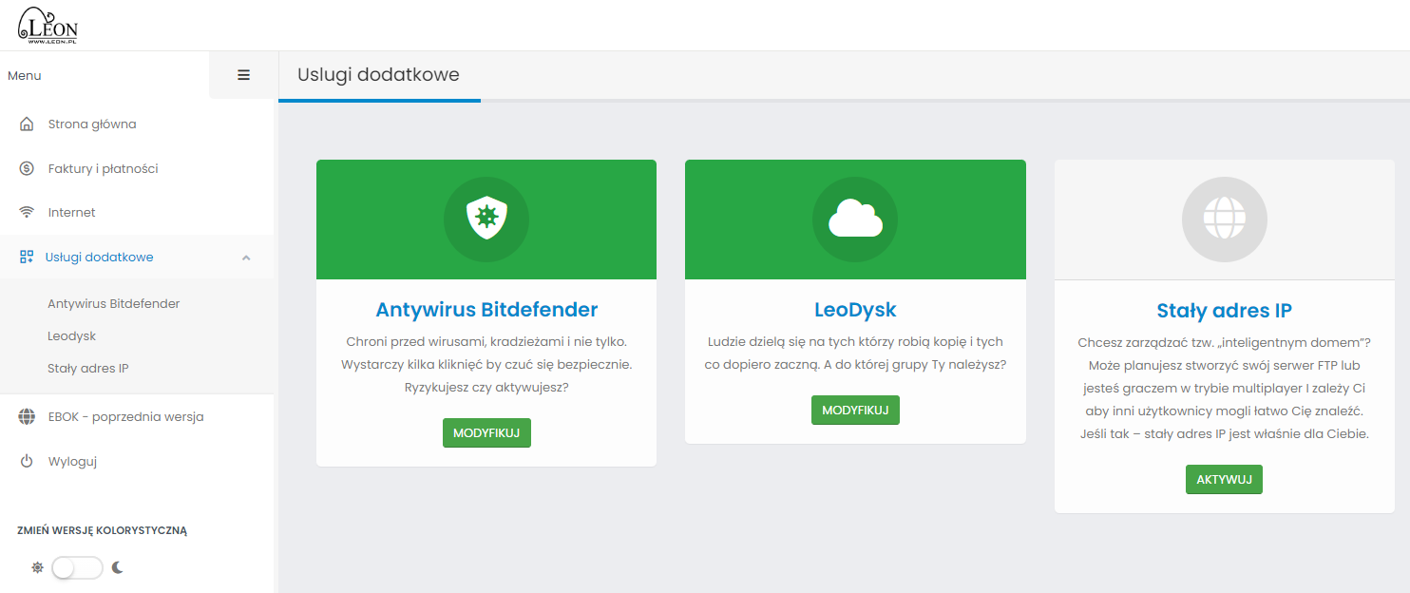
Task: Click AKTYWUJ under Stały adres IP
Action: point(1224,479)
